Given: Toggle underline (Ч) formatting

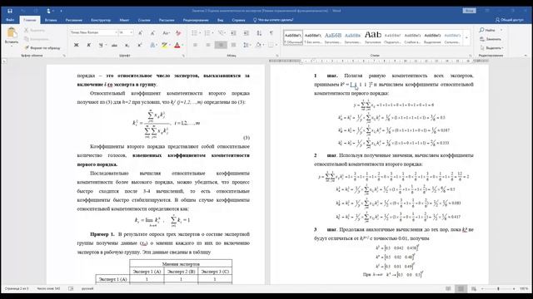Looking at the screenshot, I should (x=101, y=45).
